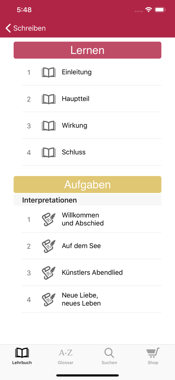Tap scroll-and-quill icon for Neue Liebe, neues Leben
The image size is (175, 380).
[48, 299]
